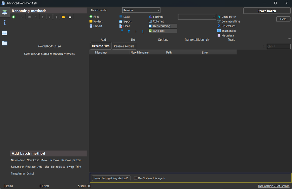This screenshot has height=189, width=292.
Task: Add a Timestamp batch method
Action: point(18,173)
